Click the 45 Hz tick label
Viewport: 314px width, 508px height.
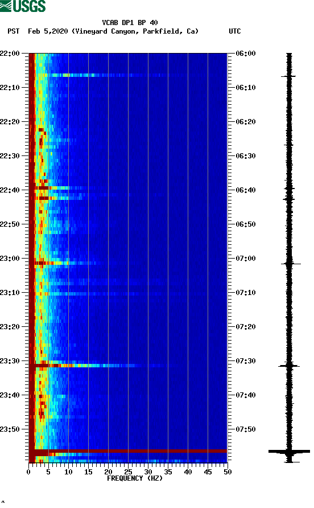coord(208,472)
